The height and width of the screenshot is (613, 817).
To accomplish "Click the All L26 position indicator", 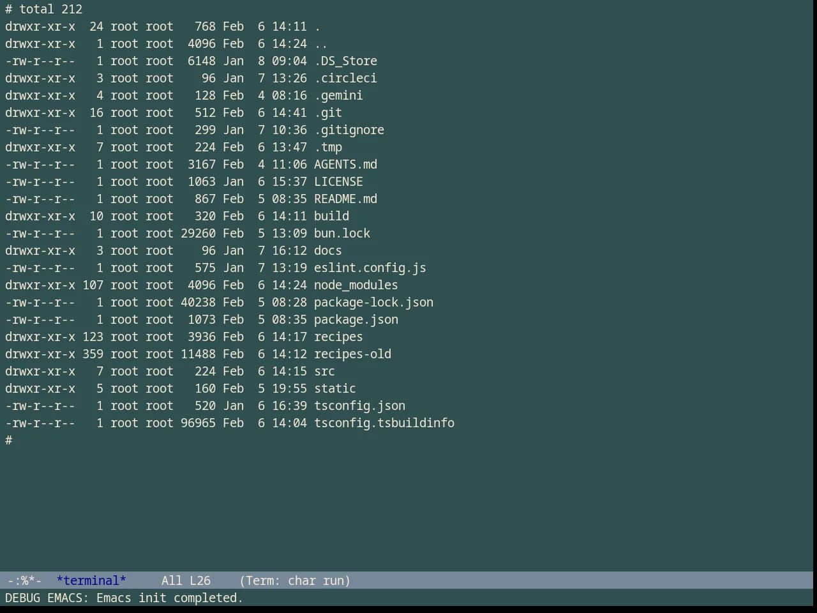I will point(186,580).
